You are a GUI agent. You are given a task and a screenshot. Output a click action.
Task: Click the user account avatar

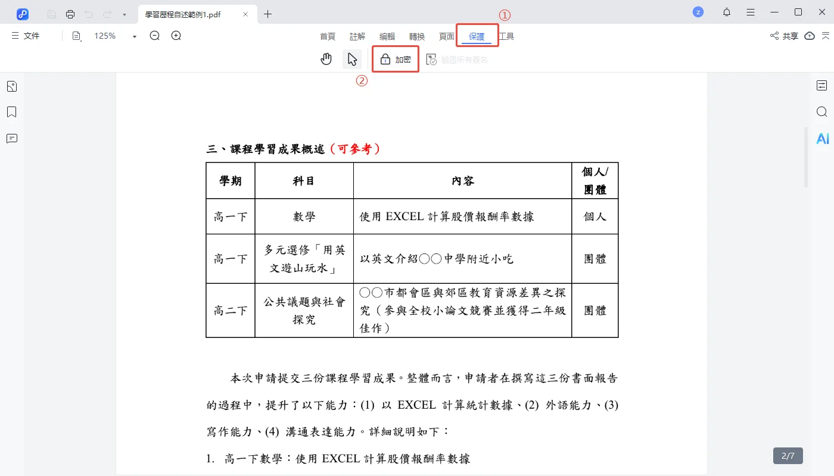[698, 12]
